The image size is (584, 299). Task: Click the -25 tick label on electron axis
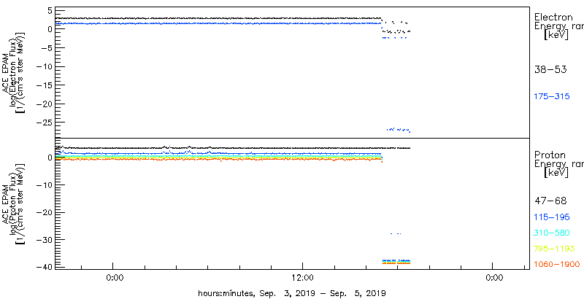(44, 123)
